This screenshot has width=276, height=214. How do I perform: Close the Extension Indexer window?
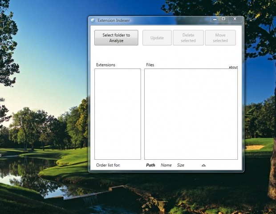[x=235, y=19]
